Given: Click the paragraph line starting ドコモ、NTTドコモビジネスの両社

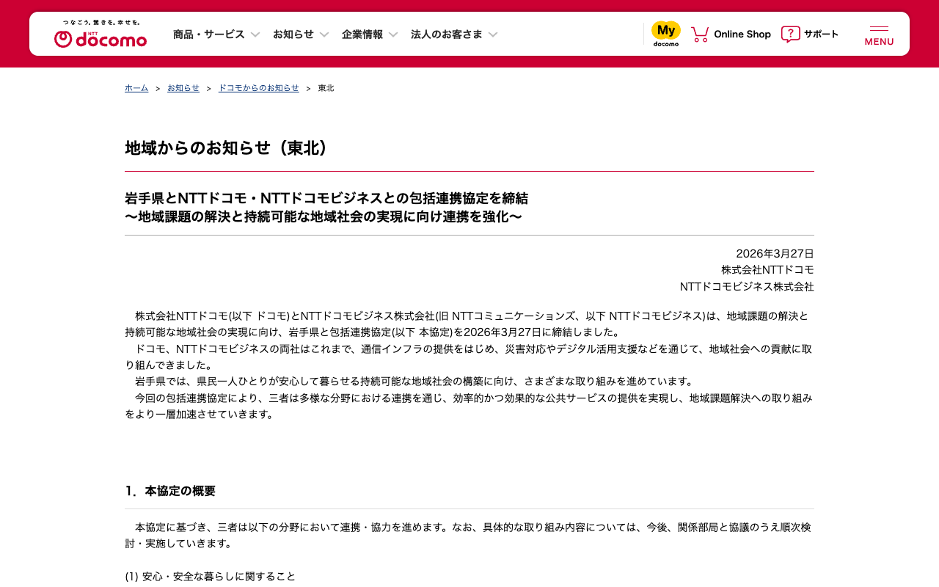Looking at the screenshot, I should [474, 349].
